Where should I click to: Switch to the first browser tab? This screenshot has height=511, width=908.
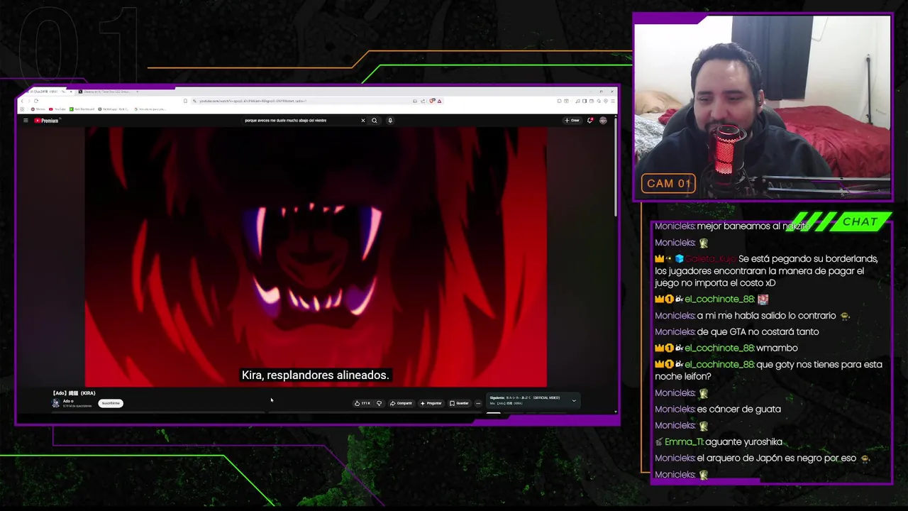[x=48, y=92]
